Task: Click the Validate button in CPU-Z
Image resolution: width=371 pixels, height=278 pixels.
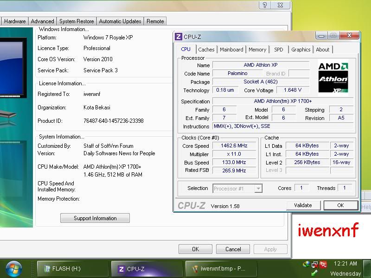Action: pos(303,205)
